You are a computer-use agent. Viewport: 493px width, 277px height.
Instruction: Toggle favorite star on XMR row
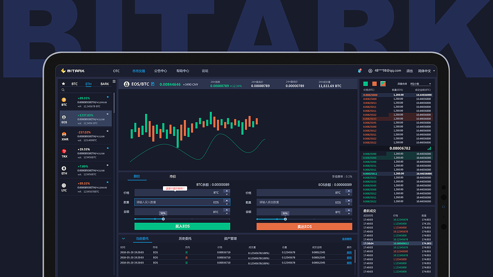point(108,131)
